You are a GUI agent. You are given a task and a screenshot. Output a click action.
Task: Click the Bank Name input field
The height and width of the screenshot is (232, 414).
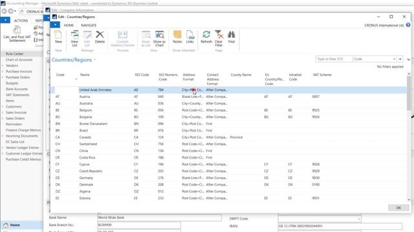160,218
